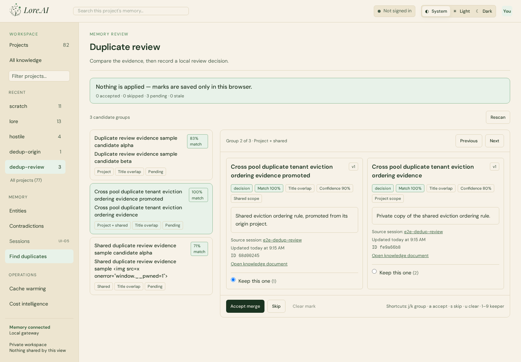
Task: Select the dedup-review project
Action: 35,167
